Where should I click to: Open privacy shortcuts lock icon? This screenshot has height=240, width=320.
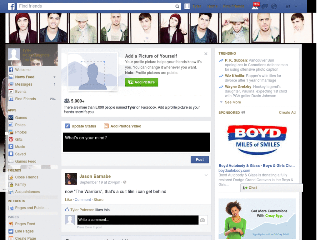[288, 7]
